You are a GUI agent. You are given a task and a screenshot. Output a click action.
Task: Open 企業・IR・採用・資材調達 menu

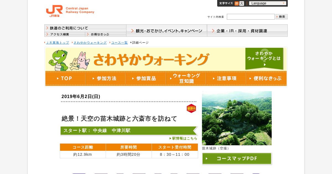coord(247,31)
